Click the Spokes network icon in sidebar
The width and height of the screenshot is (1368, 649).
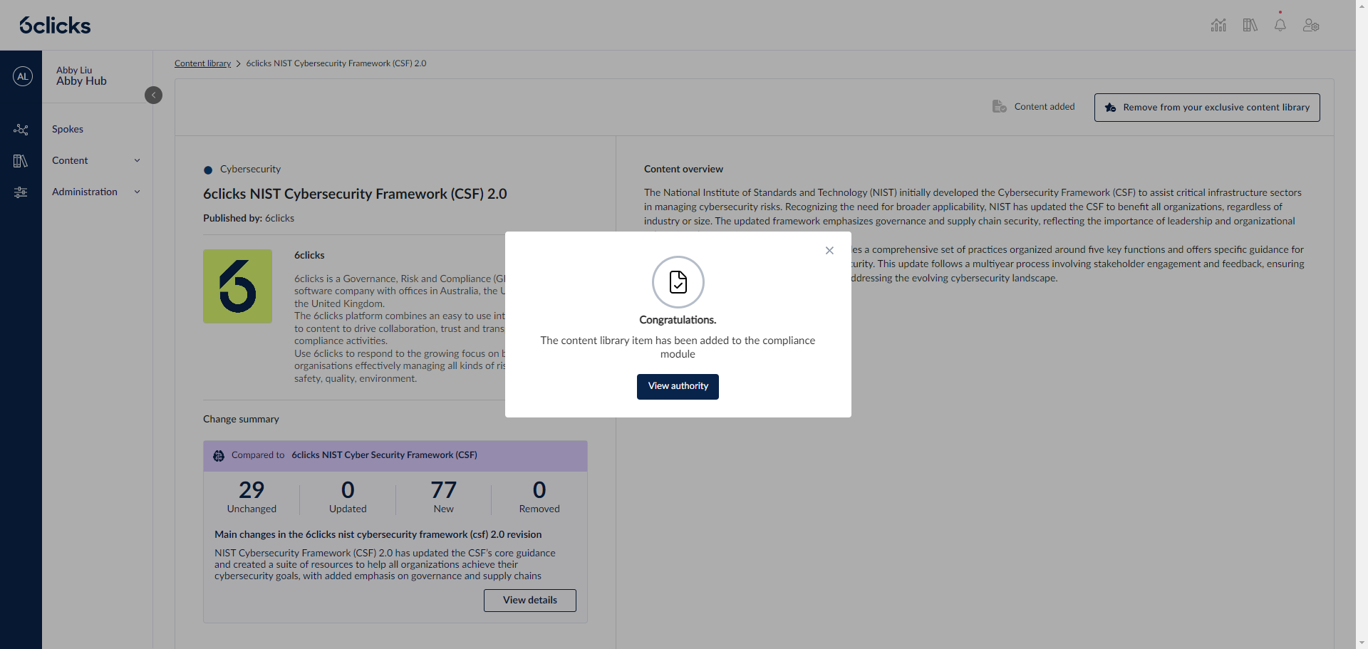pyautogui.click(x=21, y=130)
